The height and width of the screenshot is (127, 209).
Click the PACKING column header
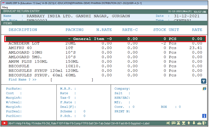75,30
